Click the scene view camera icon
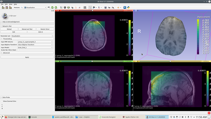Image resolution: width=211 pixels, height=119 pixels. [109, 8]
